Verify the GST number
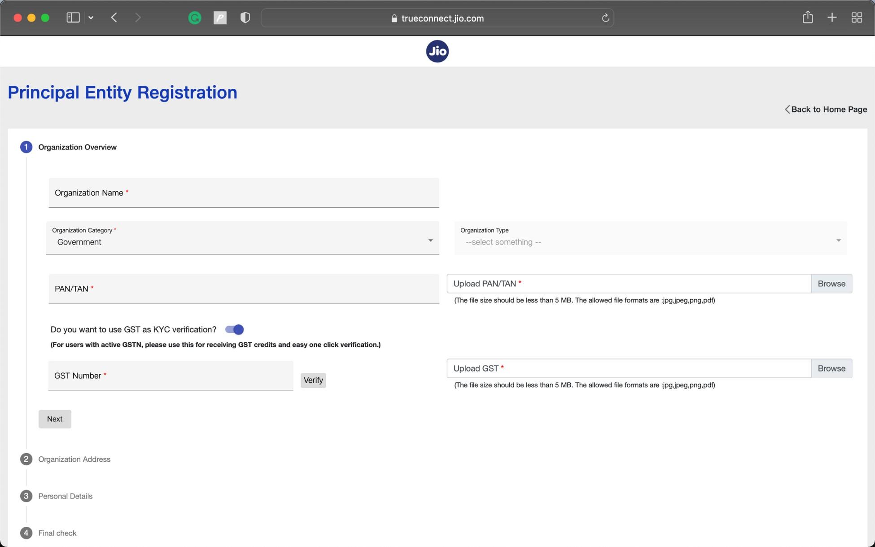 (313, 381)
